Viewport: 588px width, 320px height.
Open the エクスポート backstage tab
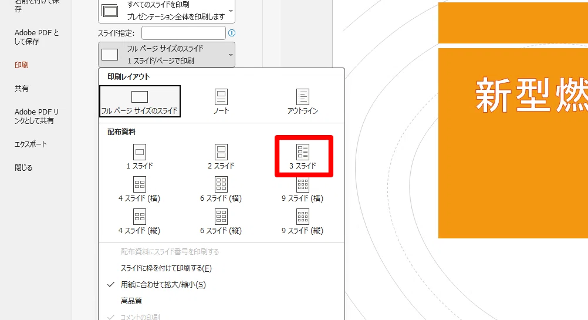tap(31, 144)
